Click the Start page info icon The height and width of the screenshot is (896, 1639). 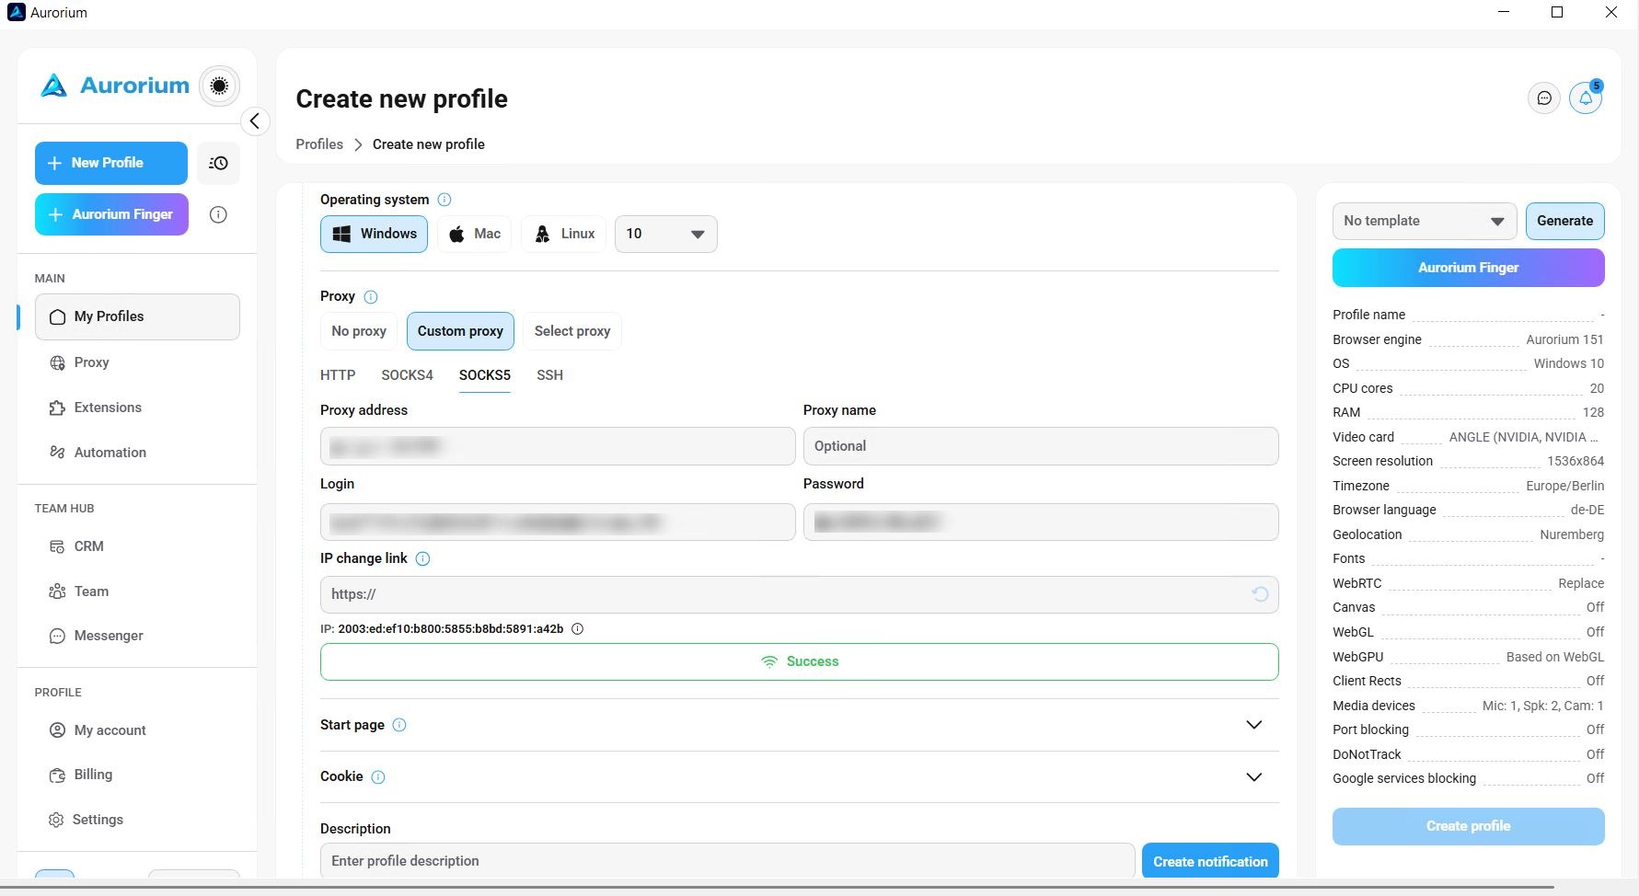399,725
